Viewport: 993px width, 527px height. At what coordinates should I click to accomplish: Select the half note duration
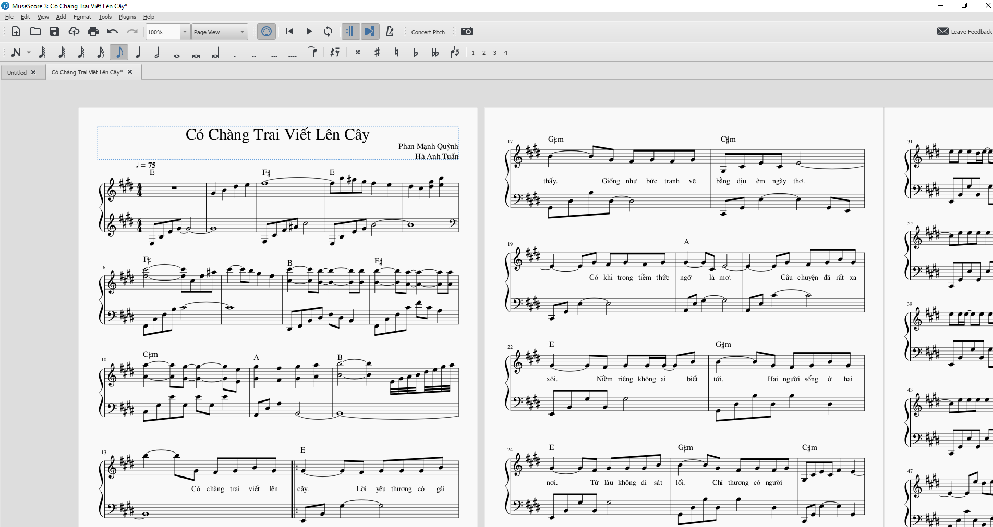[x=158, y=53]
